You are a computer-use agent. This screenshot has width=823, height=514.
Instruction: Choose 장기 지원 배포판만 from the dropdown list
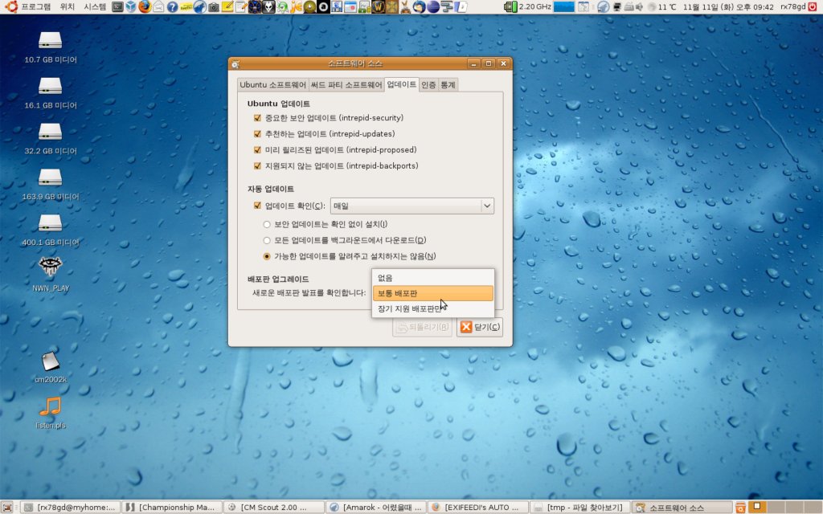tap(433, 309)
